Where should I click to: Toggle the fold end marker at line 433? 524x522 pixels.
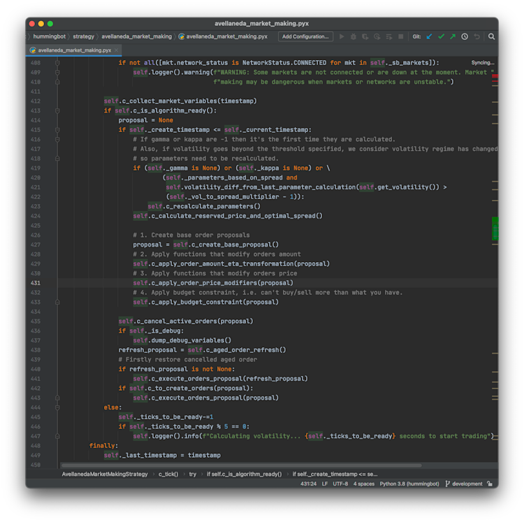57,302
